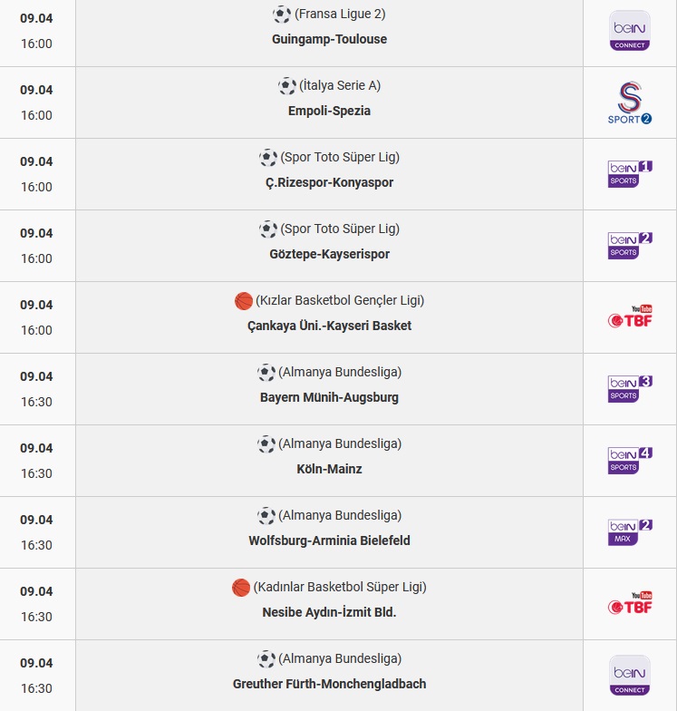Open the Empoli-Spezia match
Image resolution: width=677 pixels, height=711 pixels.
click(330, 111)
